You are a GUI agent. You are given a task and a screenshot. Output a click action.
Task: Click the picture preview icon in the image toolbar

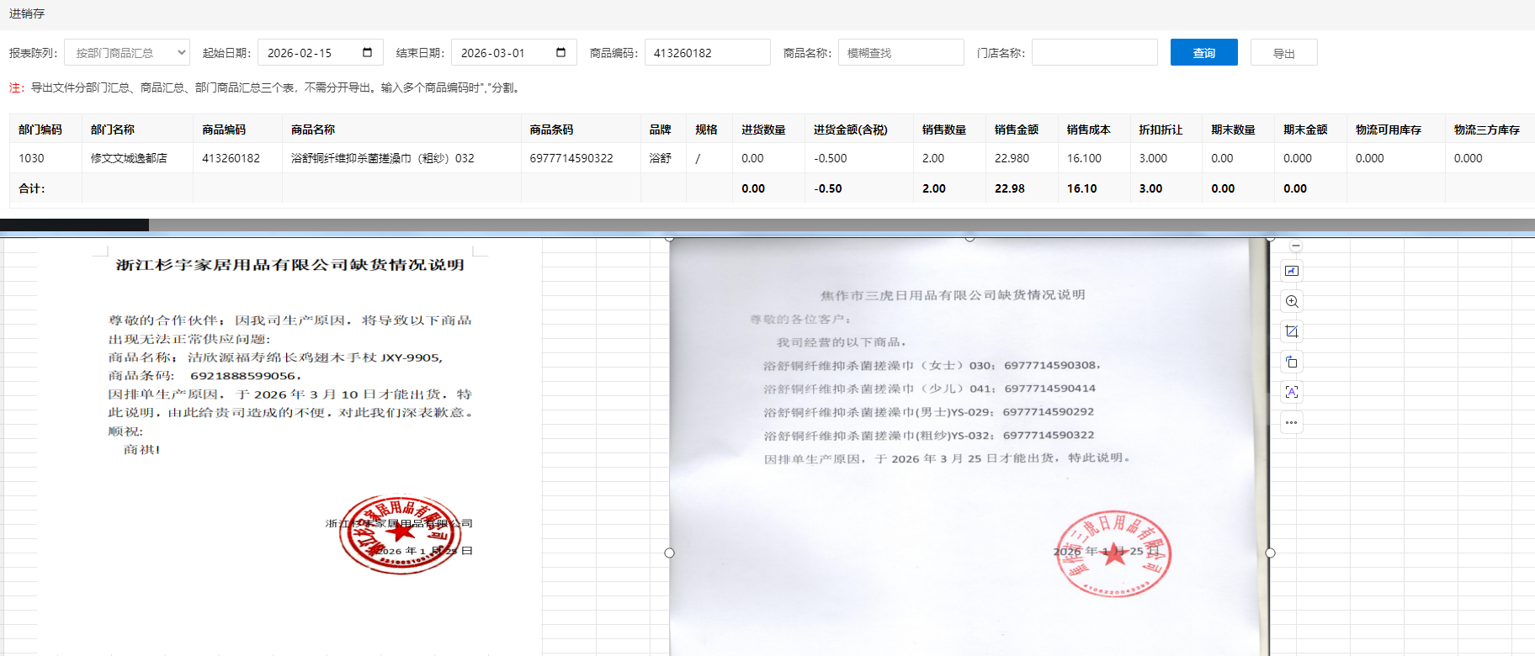pyautogui.click(x=1292, y=271)
